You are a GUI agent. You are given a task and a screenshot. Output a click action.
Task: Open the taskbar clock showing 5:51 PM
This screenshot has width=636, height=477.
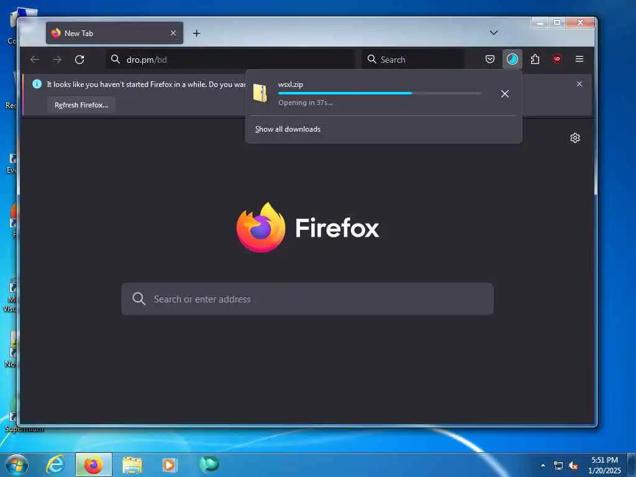604,465
